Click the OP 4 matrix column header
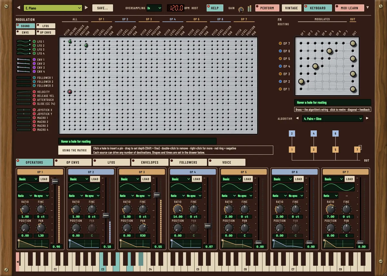The width and height of the screenshot is (387, 276). point(173,19)
